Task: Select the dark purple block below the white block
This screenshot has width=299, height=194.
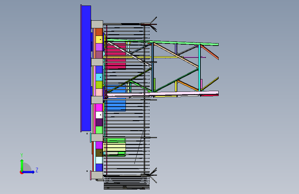Action: point(99,123)
